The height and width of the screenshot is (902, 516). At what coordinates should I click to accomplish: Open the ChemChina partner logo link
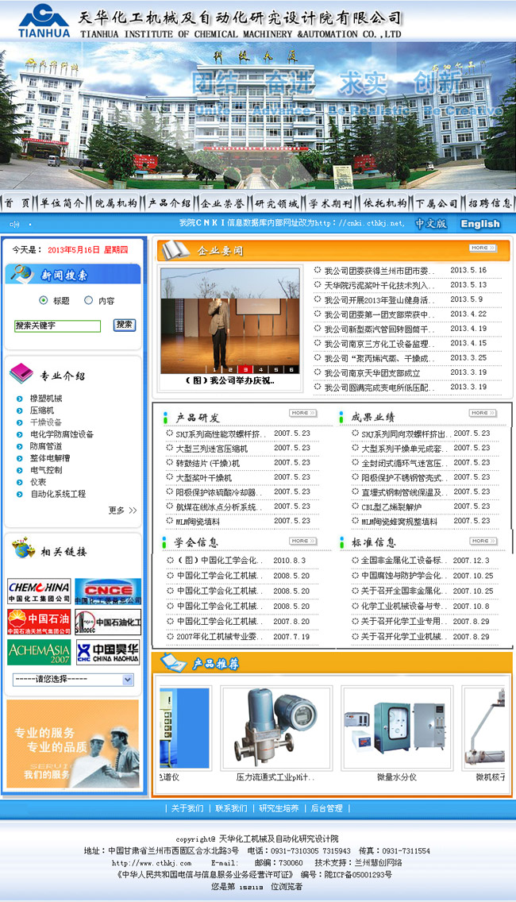coord(39,592)
